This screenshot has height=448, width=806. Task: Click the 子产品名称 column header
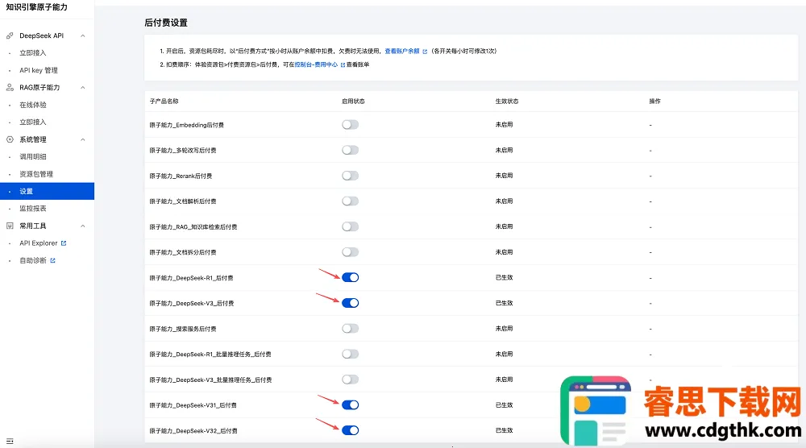coord(164,102)
